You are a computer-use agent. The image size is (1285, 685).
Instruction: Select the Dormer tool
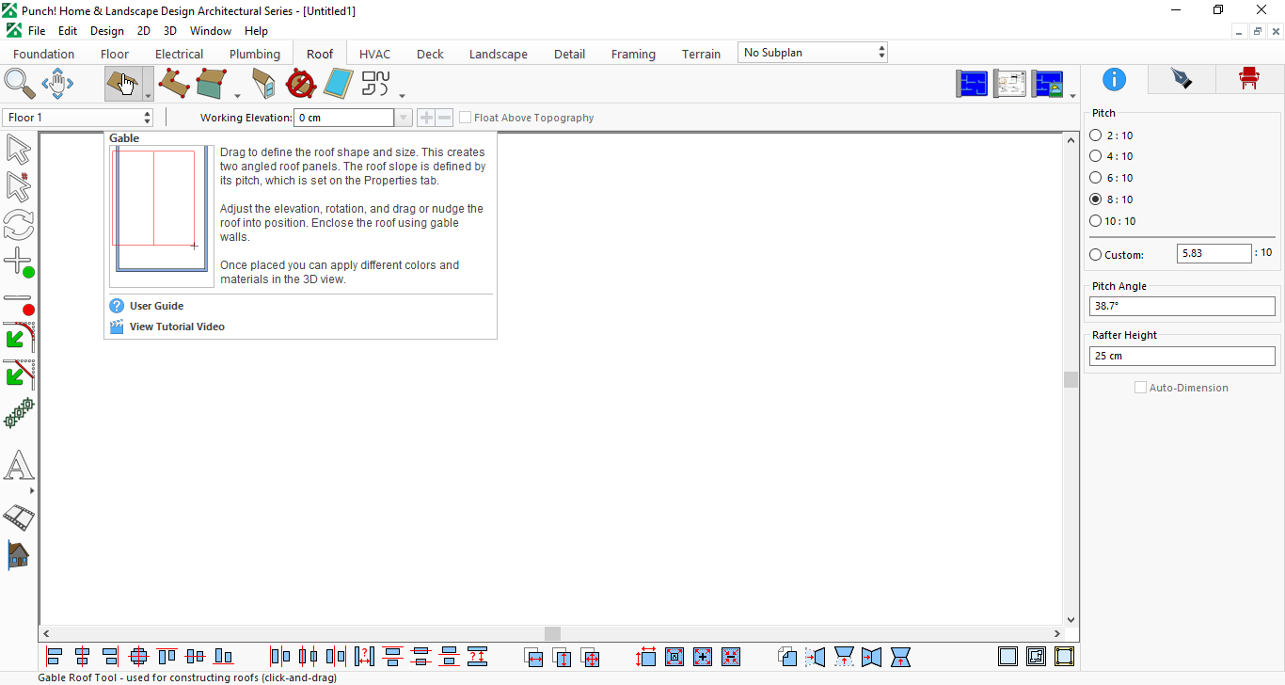click(x=264, y=84)
